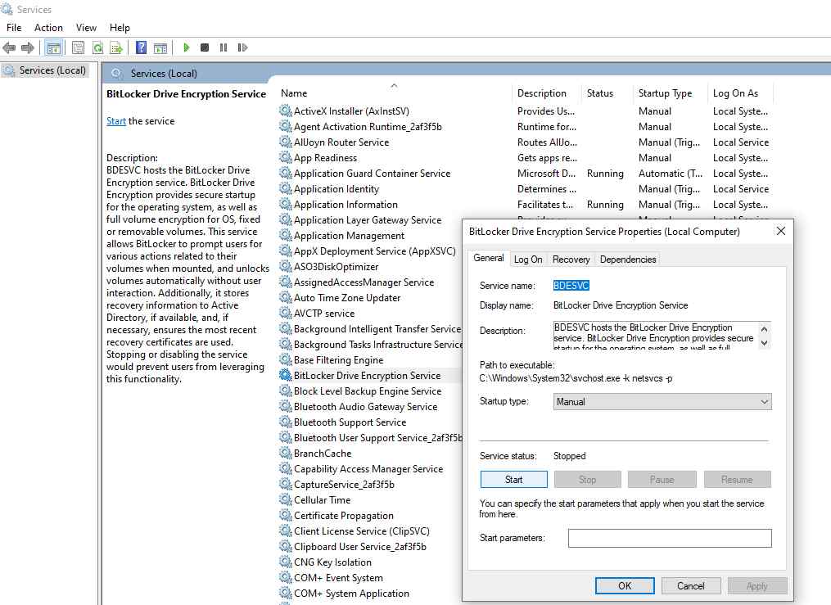Click gear icon of ActiveX Installer service
This screenshot has width=831, height=605.
point(285,111)
